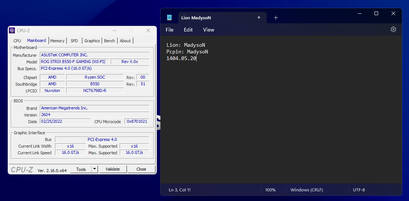
Task: Open Notepad settings gear icon
Action: pos(393,29)
